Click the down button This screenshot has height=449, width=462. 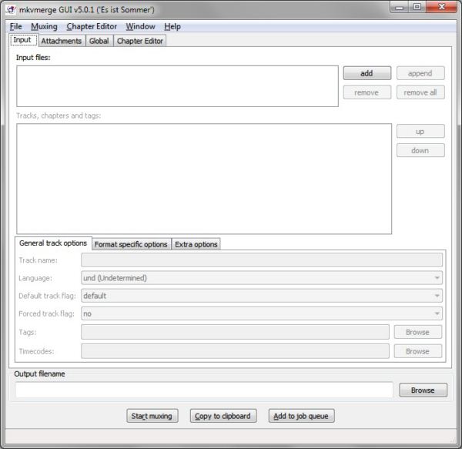tap(420, 150)
